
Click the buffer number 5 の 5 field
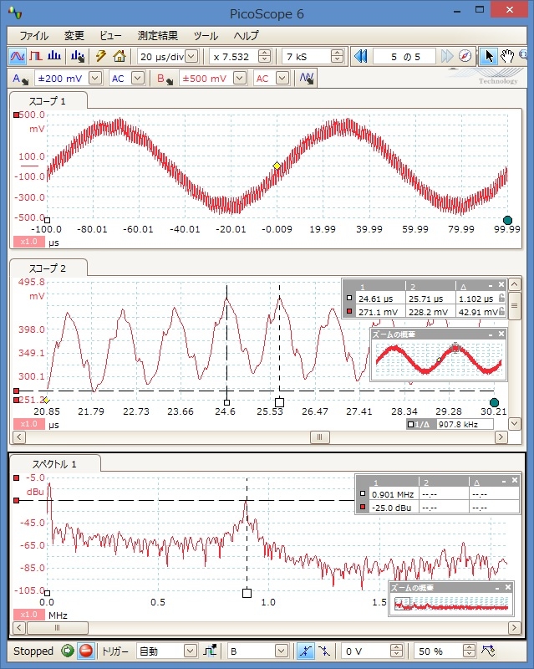[x=404, y=56]
